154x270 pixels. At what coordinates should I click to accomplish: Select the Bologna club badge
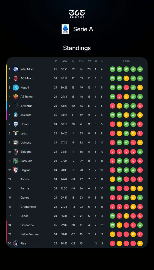tap(16, 152)
